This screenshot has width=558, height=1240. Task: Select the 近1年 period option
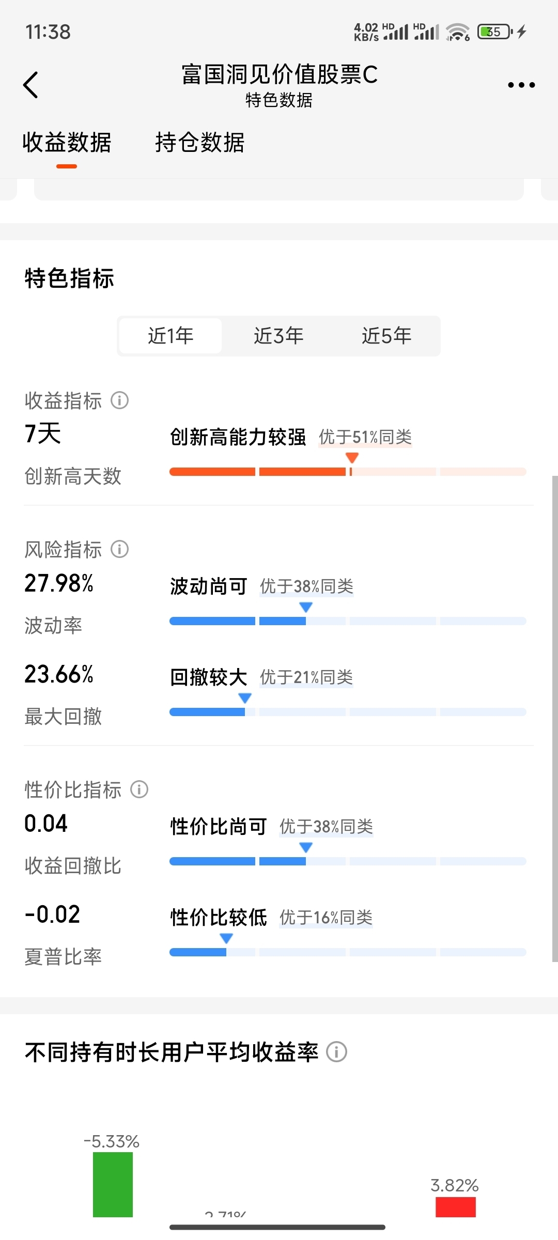(171, 336)
